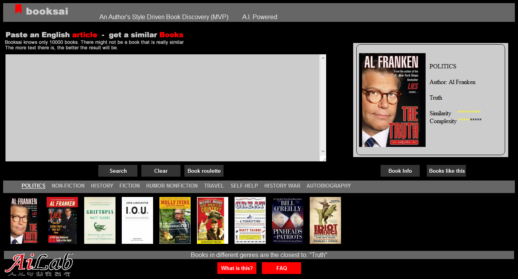Click the Similarity star rating
The width and height of the screenshot is (518, 279).
pos(469,113)
